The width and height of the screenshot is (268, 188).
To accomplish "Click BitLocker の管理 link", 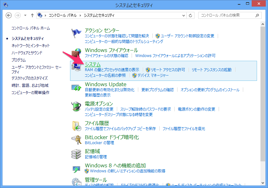I will (x=100, y=143).
